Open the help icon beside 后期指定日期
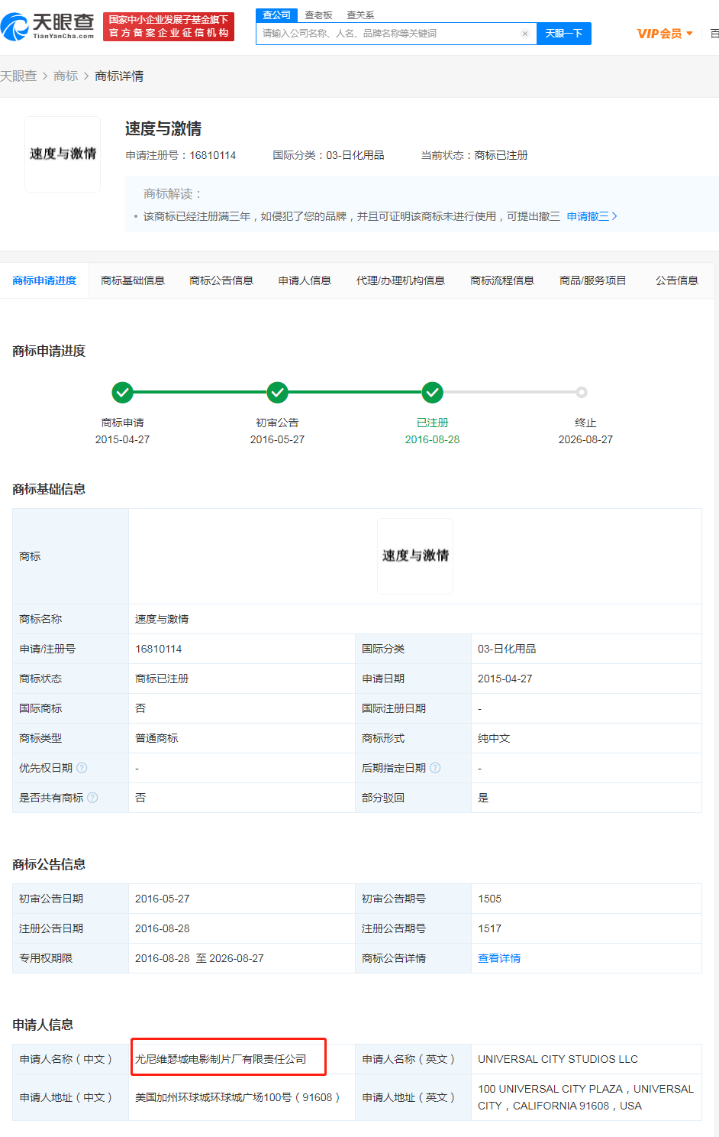719x1137 pixels. point(435,768)
